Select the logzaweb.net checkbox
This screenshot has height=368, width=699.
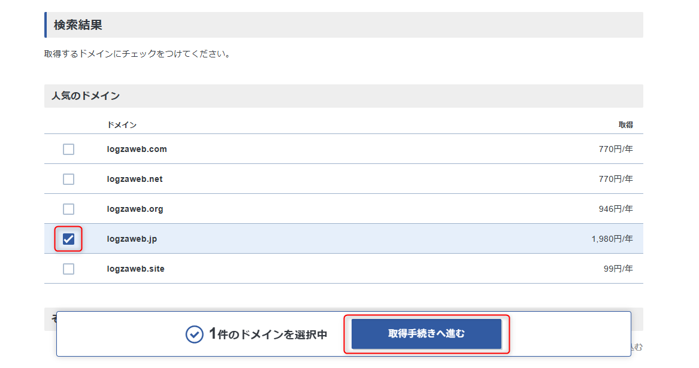coord(69,179)
